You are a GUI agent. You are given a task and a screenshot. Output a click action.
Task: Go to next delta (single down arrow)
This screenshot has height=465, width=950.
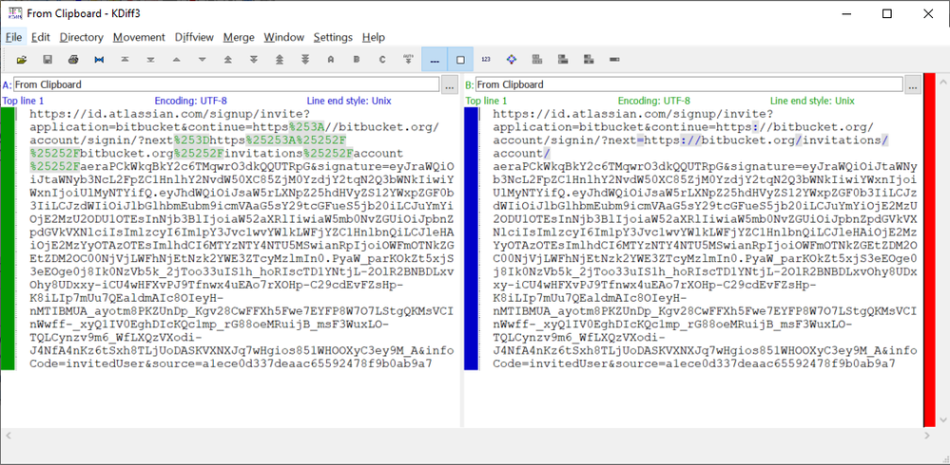click(203, 60)
